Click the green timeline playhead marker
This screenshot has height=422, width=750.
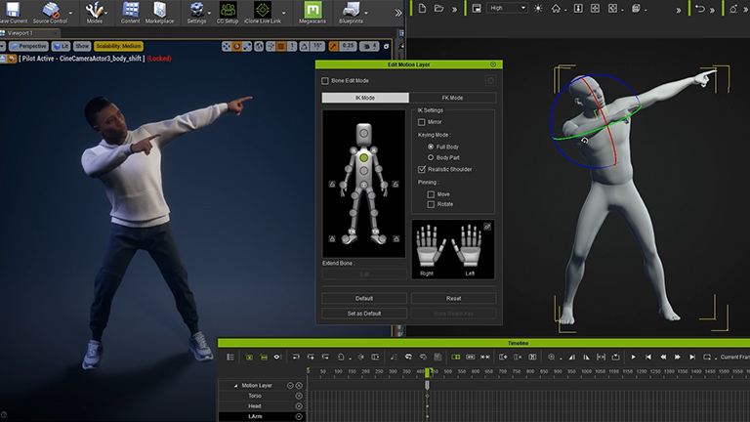[427, 372]
